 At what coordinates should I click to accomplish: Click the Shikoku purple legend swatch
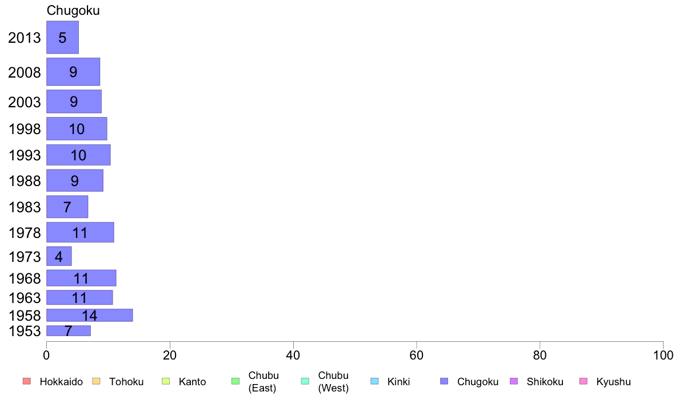514,381
